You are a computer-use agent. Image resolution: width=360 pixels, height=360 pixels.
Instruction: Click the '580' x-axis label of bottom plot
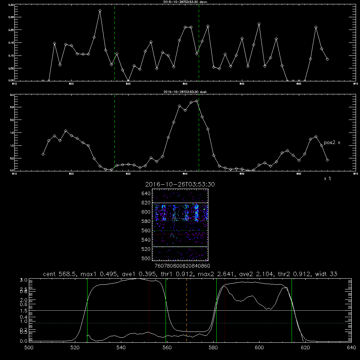[x=213, y=348]
